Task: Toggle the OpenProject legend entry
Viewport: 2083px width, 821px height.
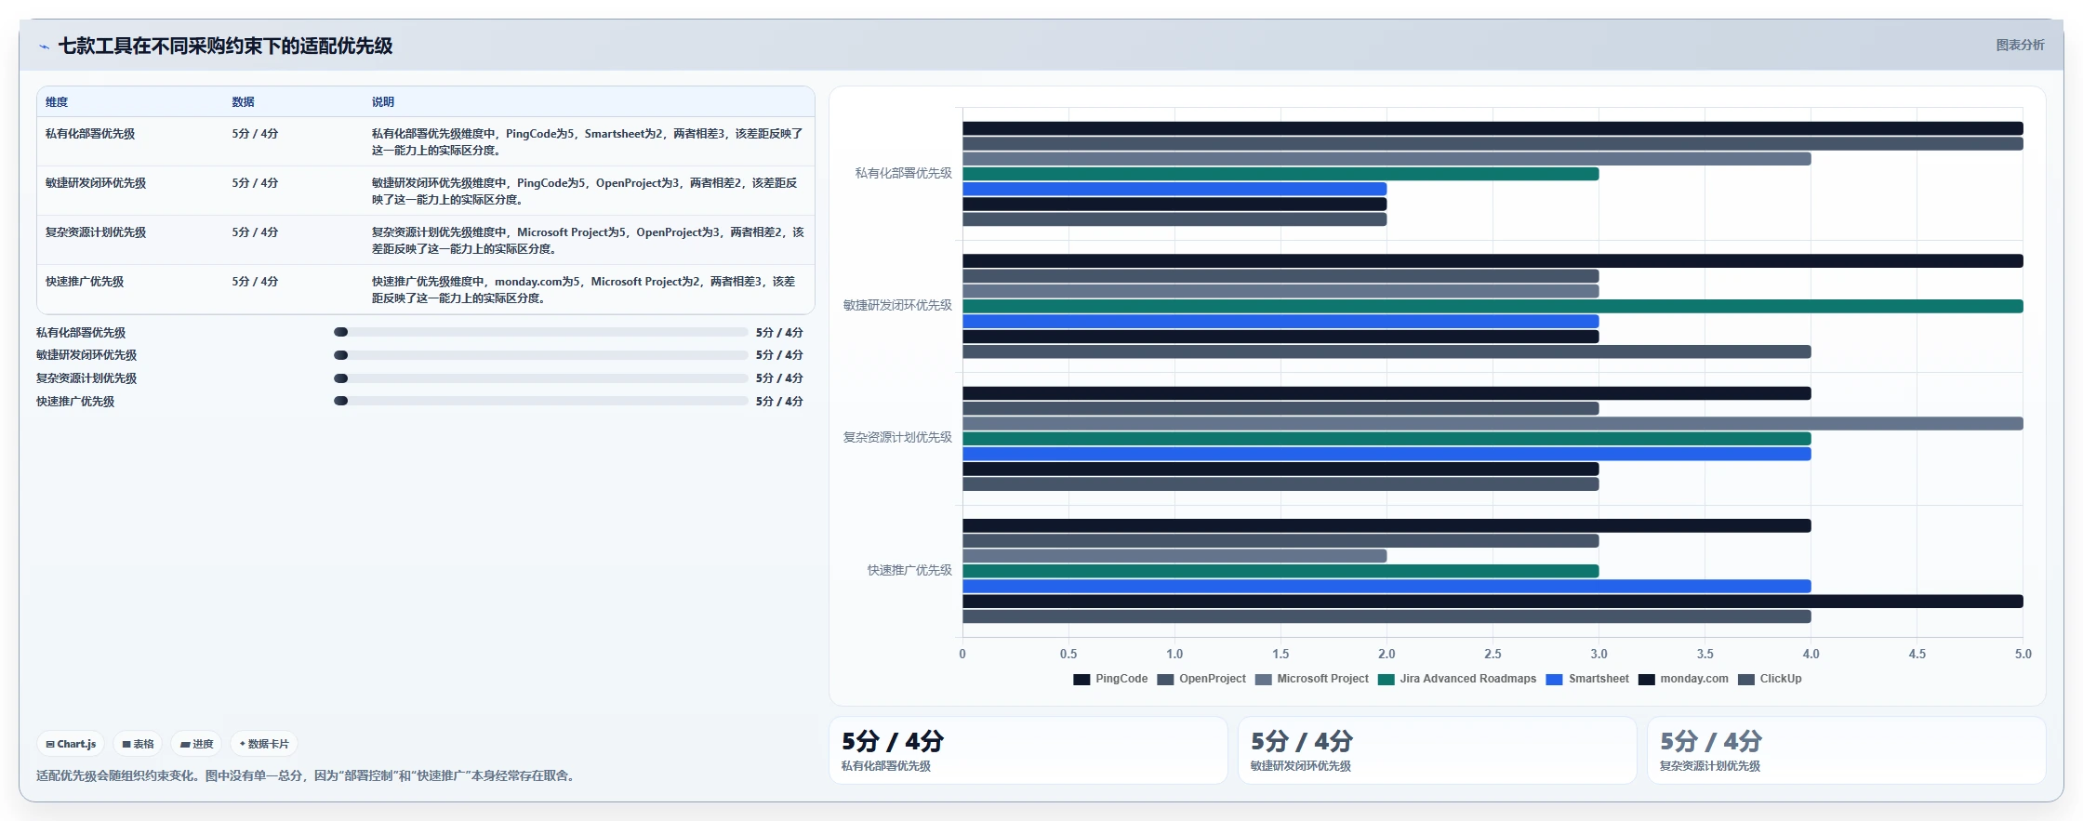Action: tap(1201, 679)
